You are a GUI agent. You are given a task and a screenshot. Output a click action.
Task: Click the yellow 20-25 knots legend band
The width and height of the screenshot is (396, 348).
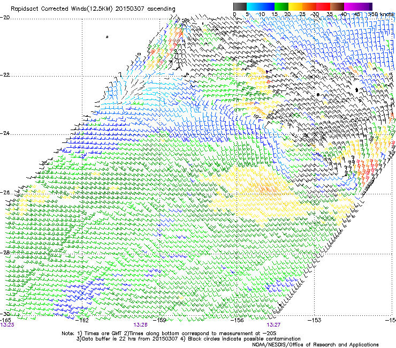point(295,6)
